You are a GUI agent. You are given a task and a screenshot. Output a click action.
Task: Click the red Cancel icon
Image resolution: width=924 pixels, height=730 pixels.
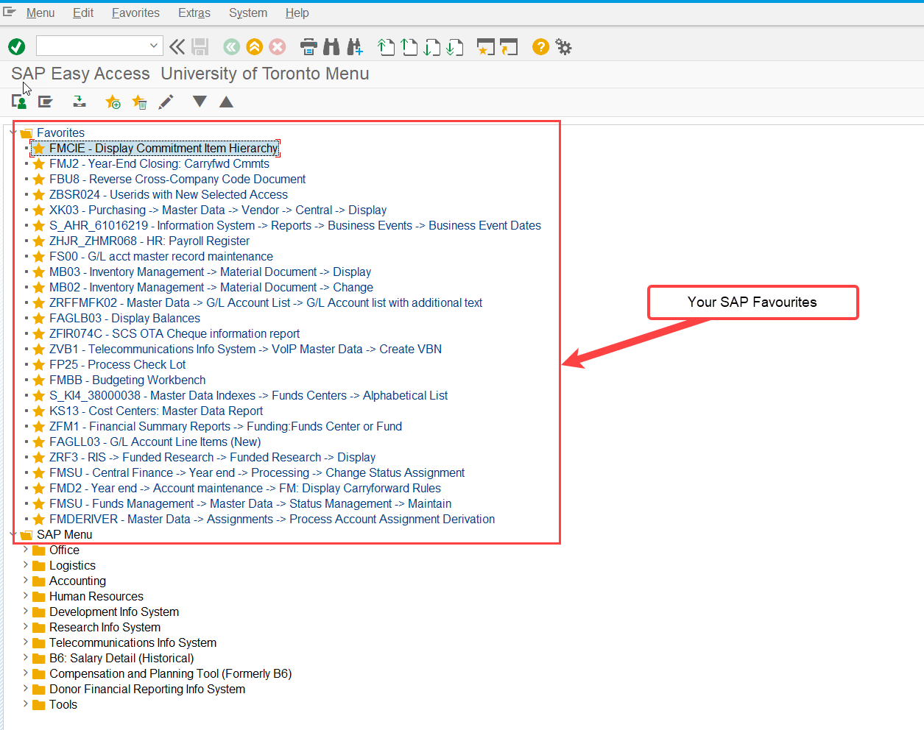[x=278, y=47]
